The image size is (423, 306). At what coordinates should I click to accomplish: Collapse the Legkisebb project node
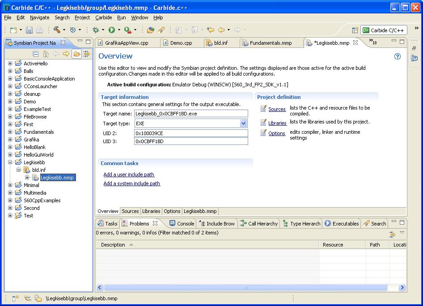10,162
